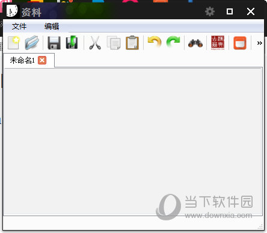Open the 文件 menu

click(19, 26)
